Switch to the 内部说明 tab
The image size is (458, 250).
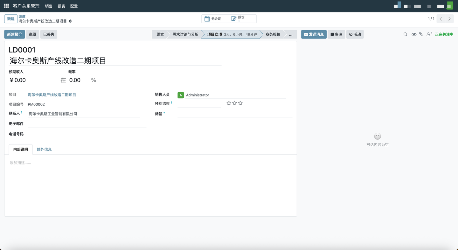tap(21, 149)
